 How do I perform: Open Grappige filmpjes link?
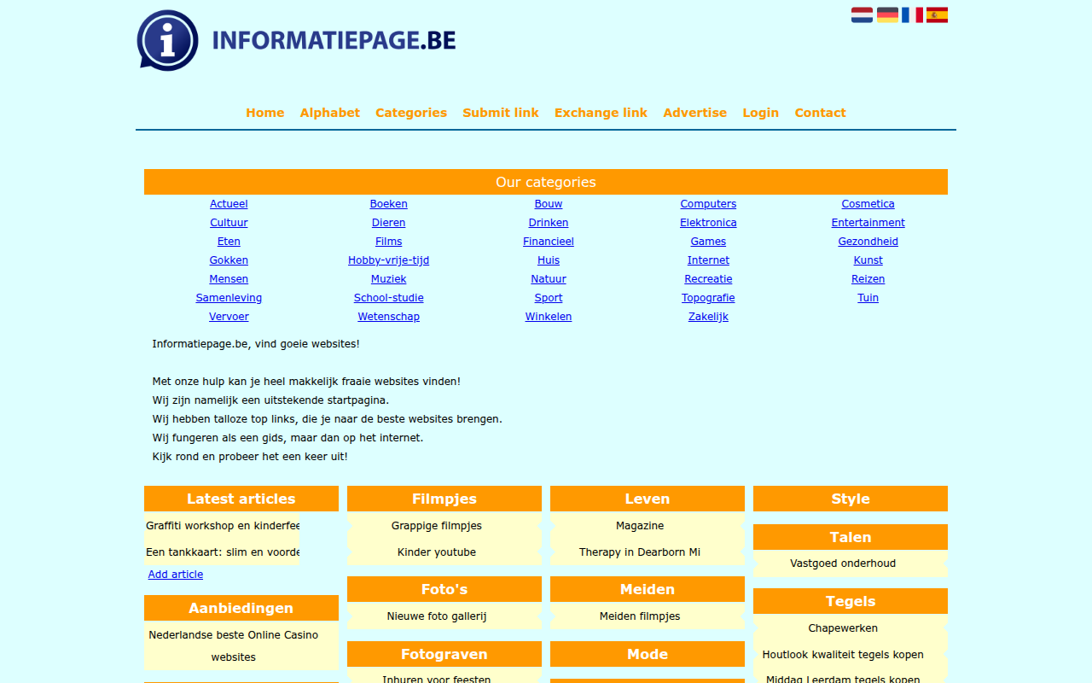(x=437, y=526)
